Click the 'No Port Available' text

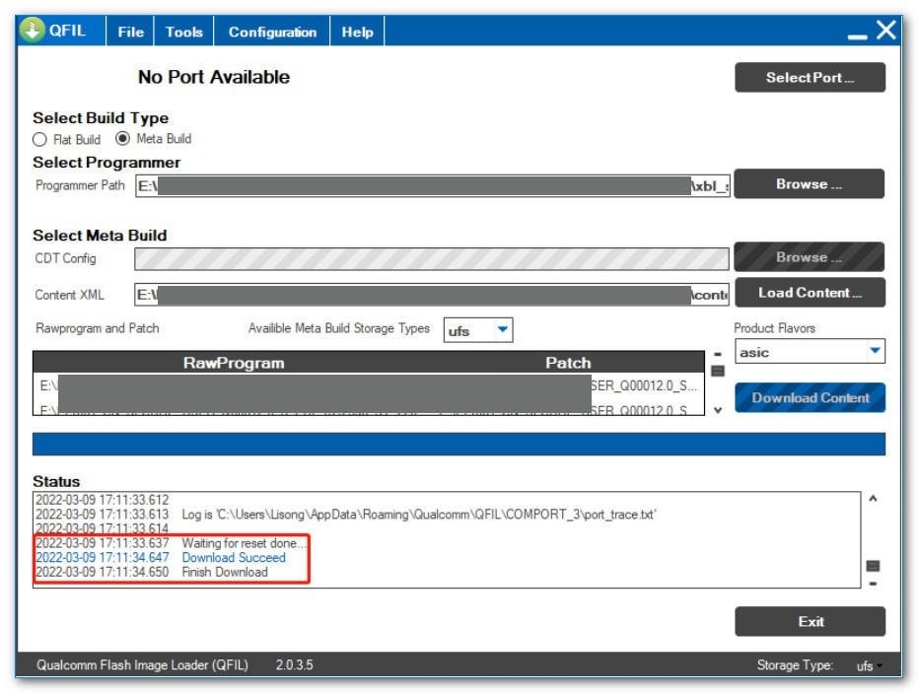pos(214,77)
